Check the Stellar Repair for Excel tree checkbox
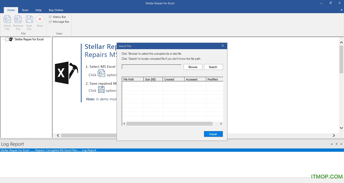The height and width of the screenshot is (183, 344). tap(7, 39)
